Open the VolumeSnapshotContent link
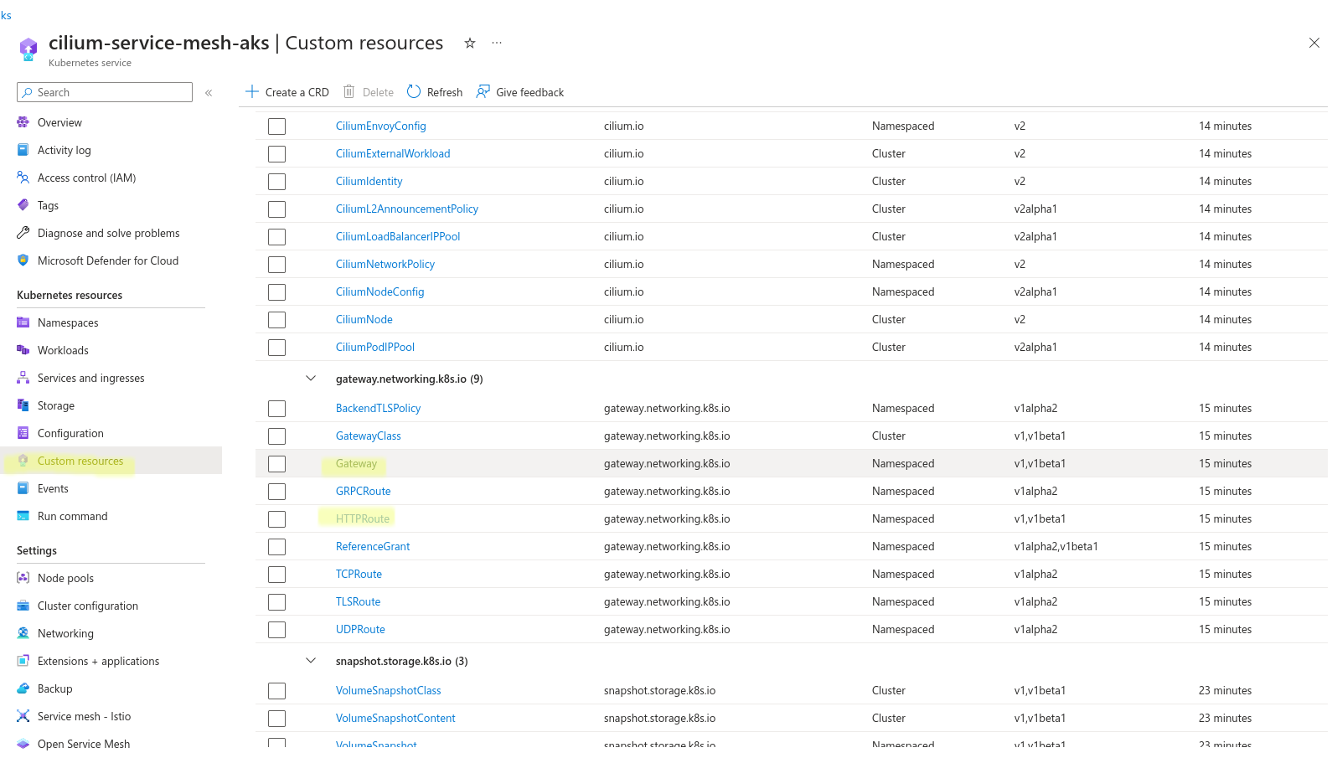This screenshot has width=1332, height=758. pyautogui.click(x=395, y=718)
